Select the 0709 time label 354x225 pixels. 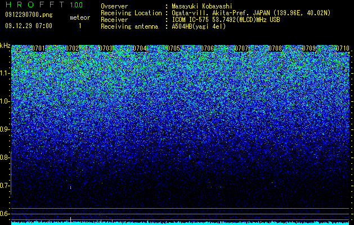(309, 48)
